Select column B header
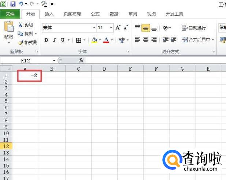226x180 pixels. pyautogui.click(x=52, y=69)
